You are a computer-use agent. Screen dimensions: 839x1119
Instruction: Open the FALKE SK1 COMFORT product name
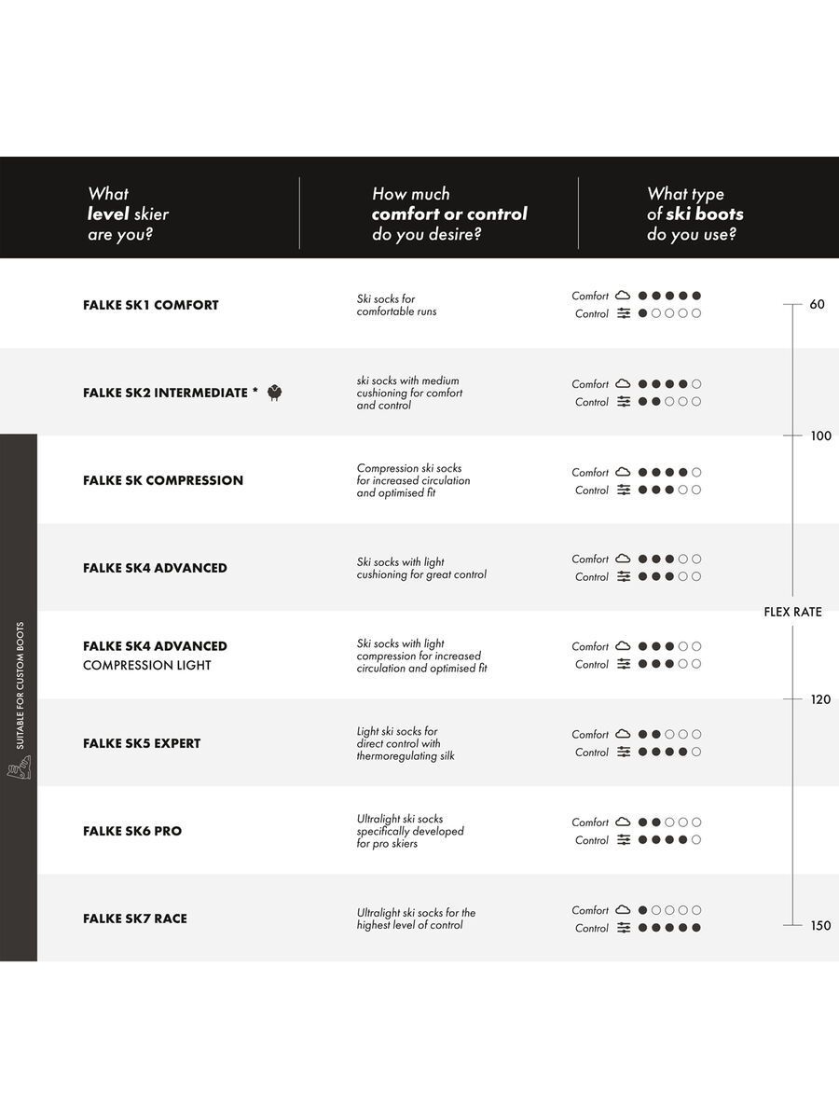151,305
